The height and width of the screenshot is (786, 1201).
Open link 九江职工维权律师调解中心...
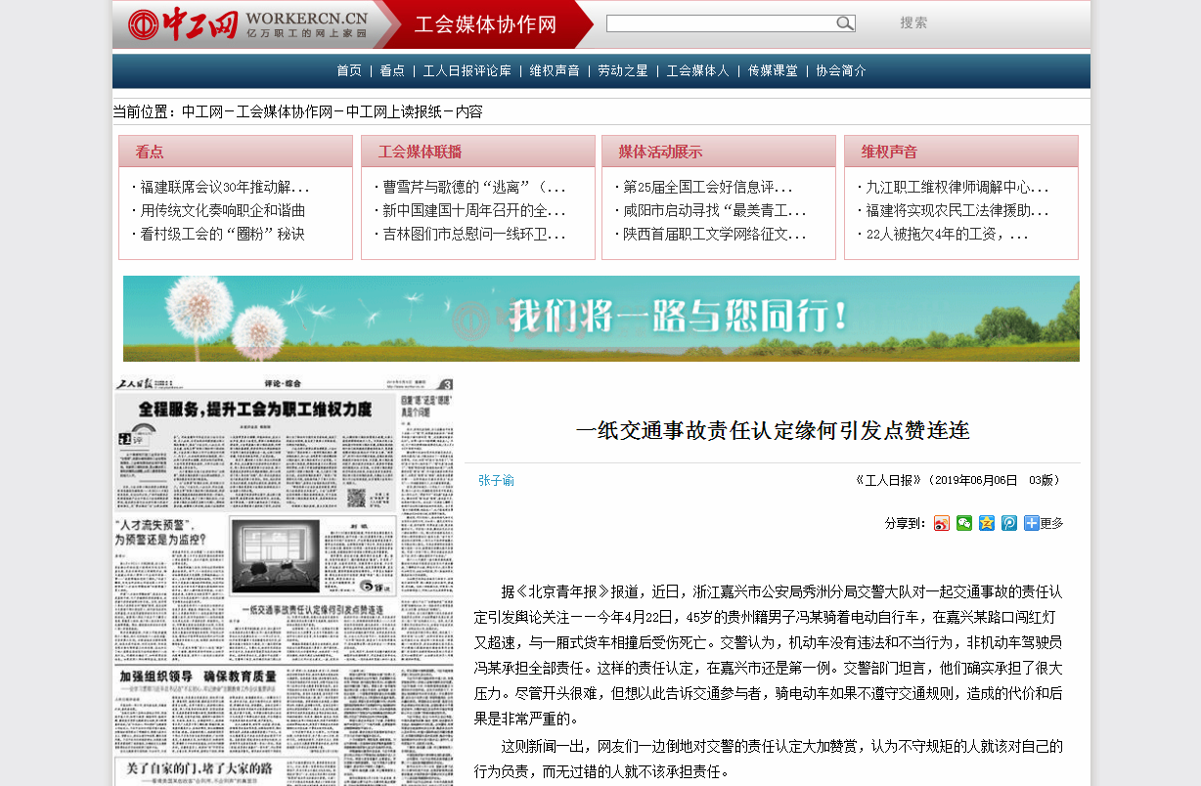[956, 187]
